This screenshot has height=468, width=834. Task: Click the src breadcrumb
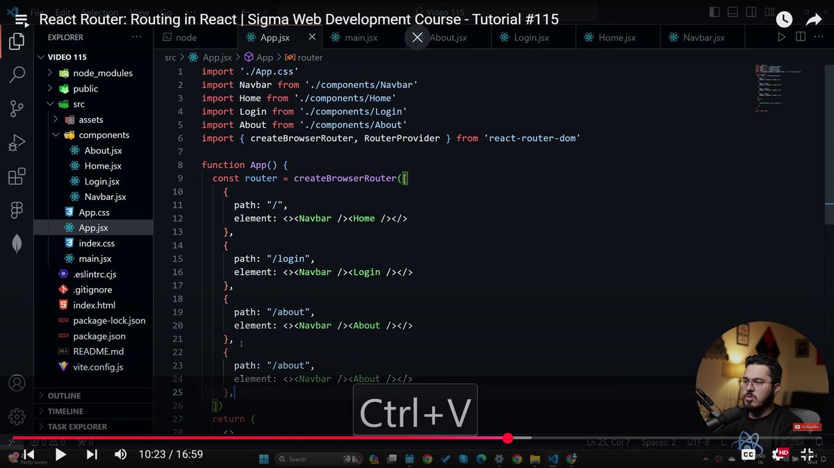pyautogui.click(x=170, y=58)
